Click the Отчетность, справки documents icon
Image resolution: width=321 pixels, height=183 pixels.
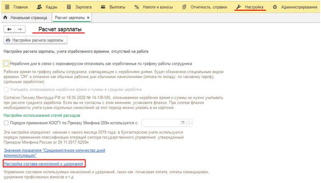pos(184,7)
